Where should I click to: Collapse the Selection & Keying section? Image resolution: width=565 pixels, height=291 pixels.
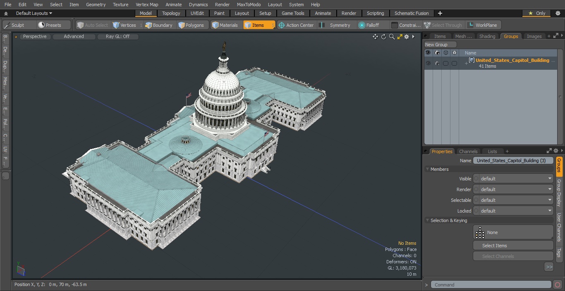427,220
